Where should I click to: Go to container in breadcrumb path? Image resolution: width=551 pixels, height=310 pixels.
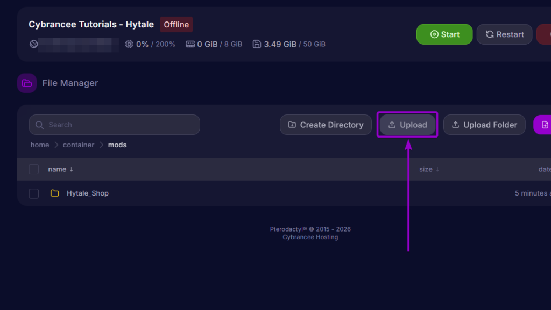(79, 145)
